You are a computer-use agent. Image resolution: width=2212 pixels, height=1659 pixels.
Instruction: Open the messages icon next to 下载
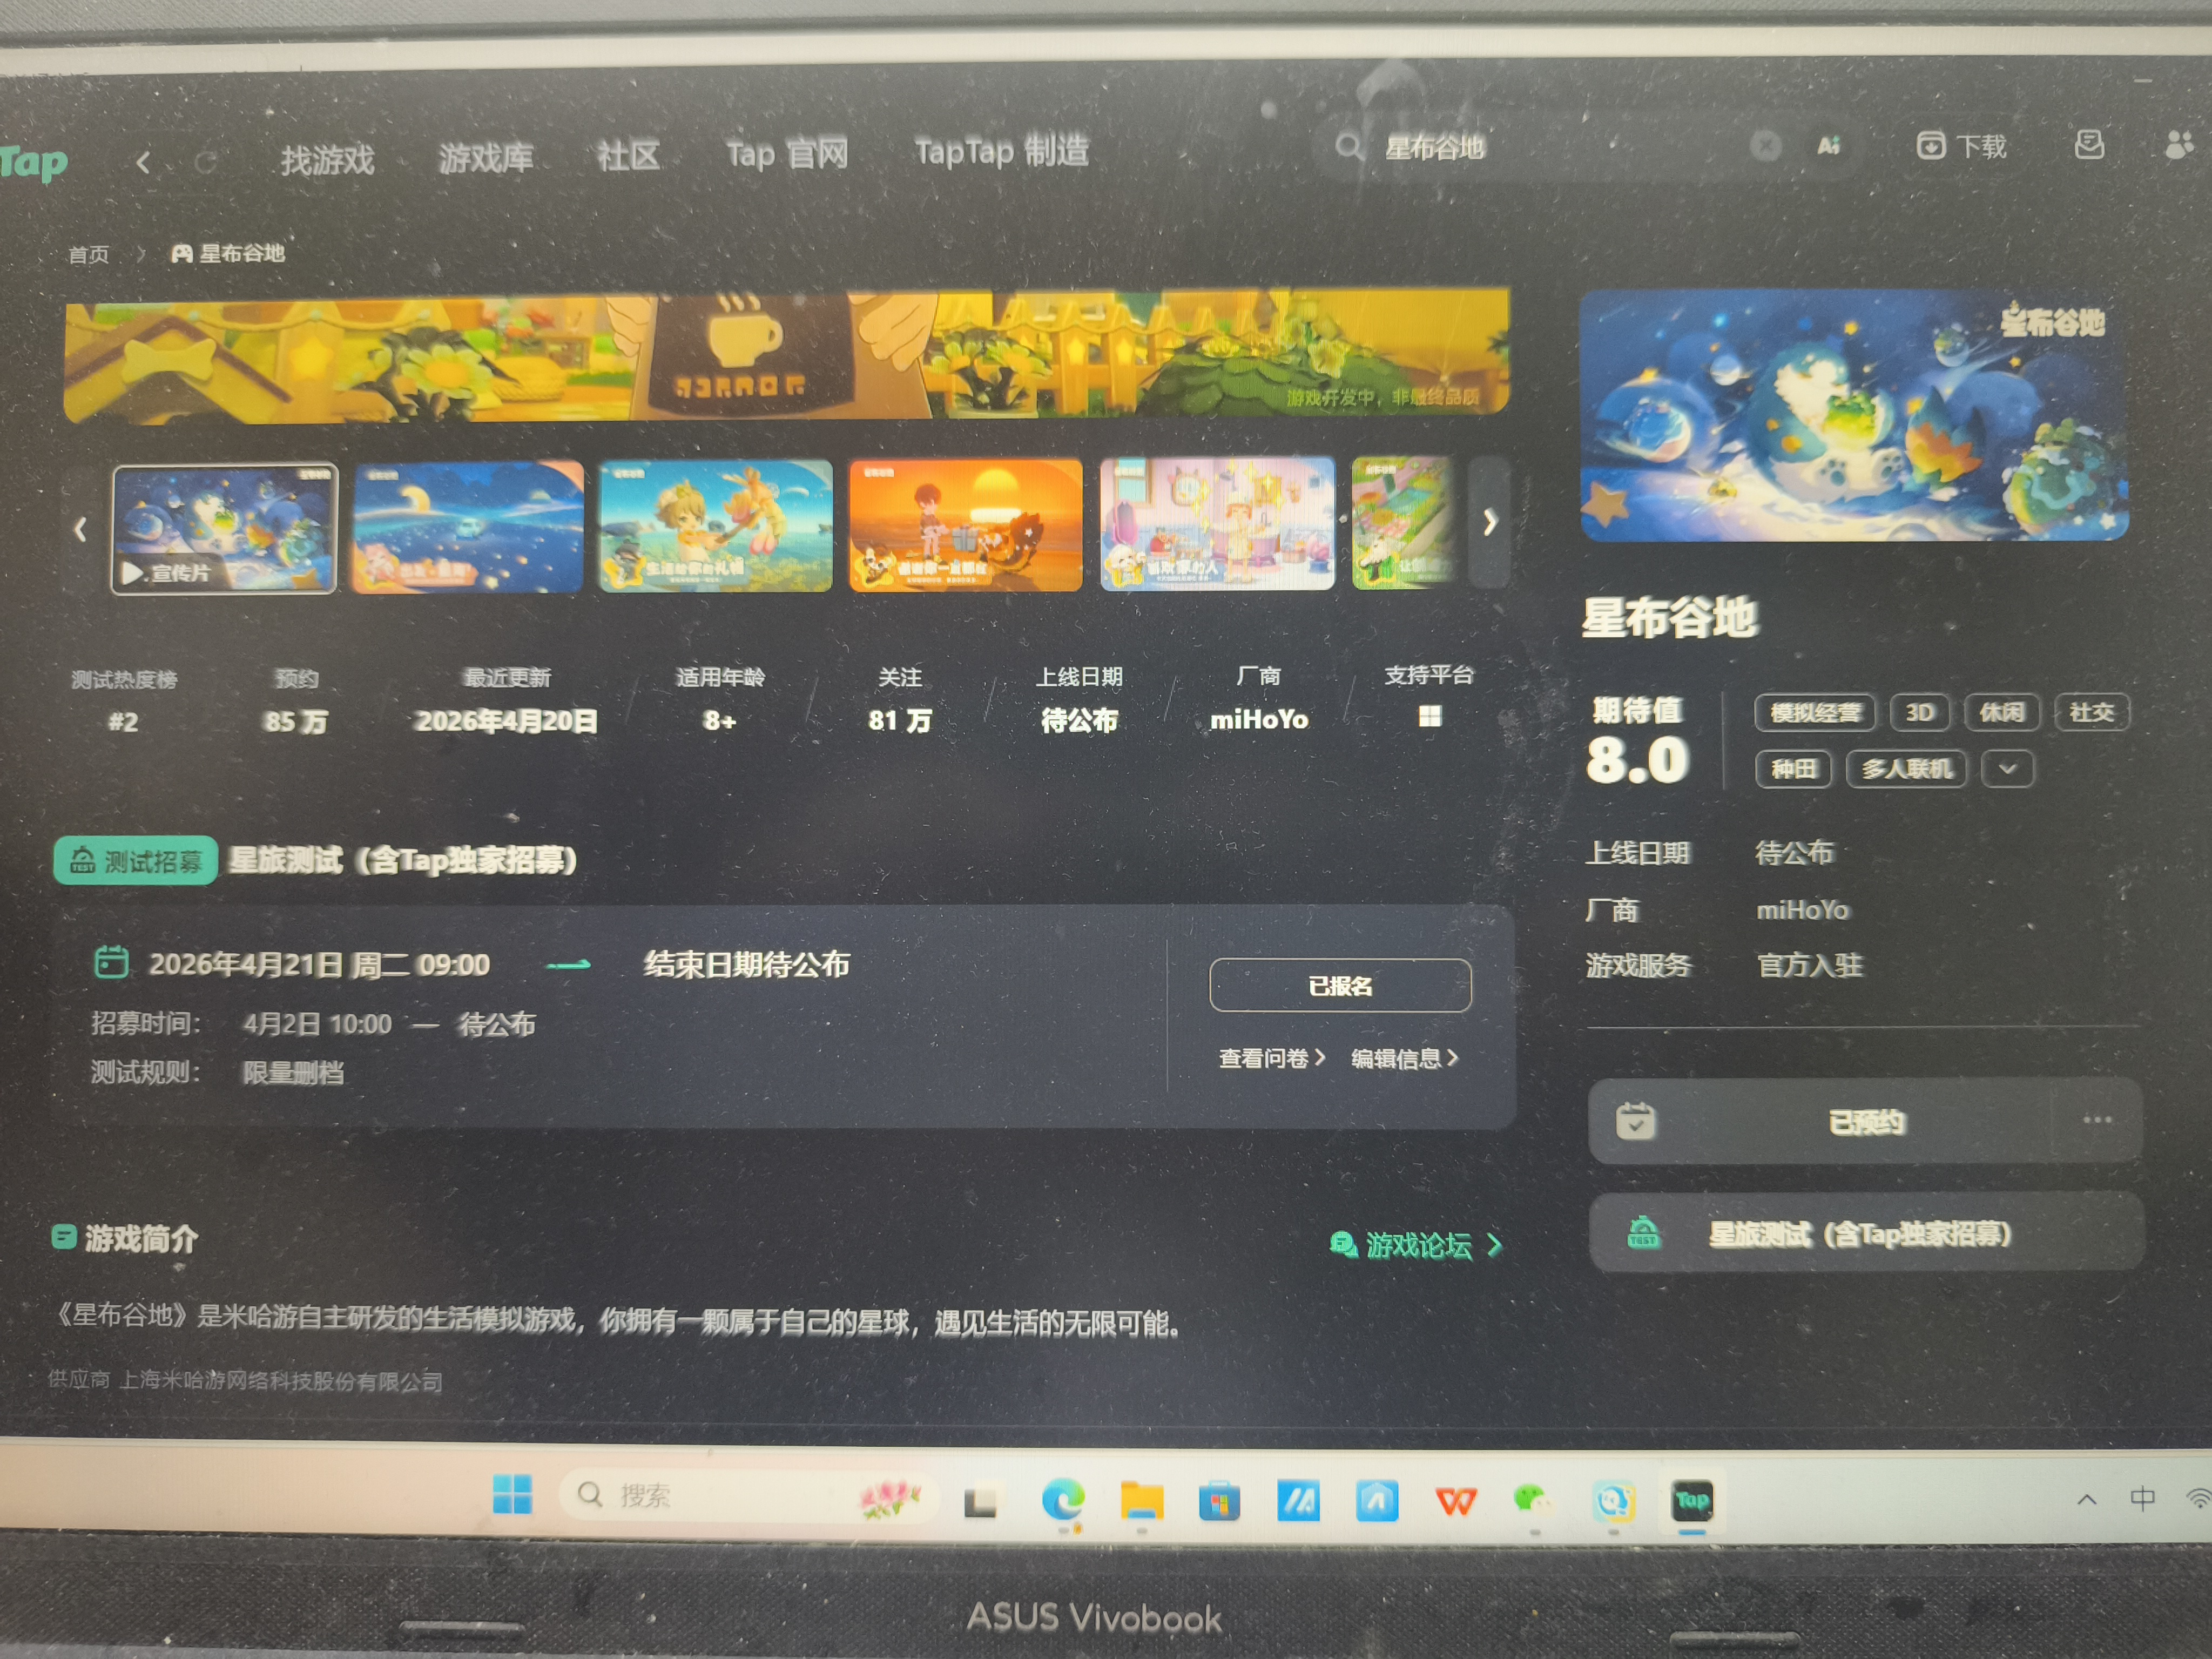tap(2089, 145)
